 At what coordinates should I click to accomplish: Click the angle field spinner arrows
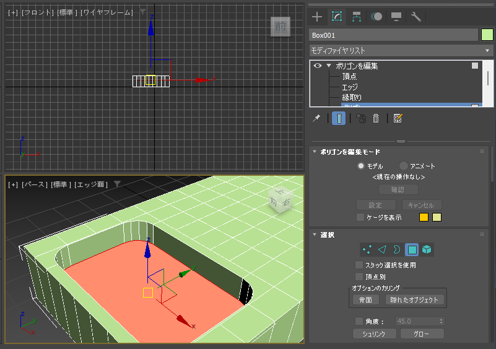(x=442, y=321)
